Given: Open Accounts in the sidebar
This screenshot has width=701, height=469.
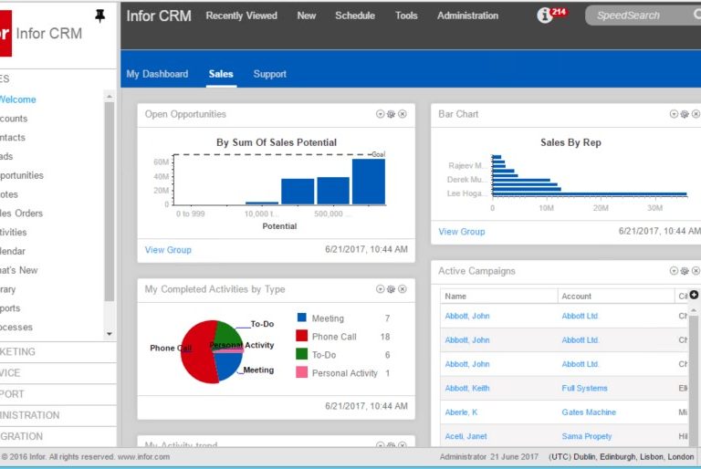Looking at the screenshot, I should coord(14,119).
